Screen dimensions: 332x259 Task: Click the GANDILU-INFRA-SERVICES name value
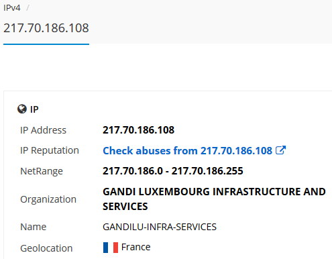click(x=160, y=227)
